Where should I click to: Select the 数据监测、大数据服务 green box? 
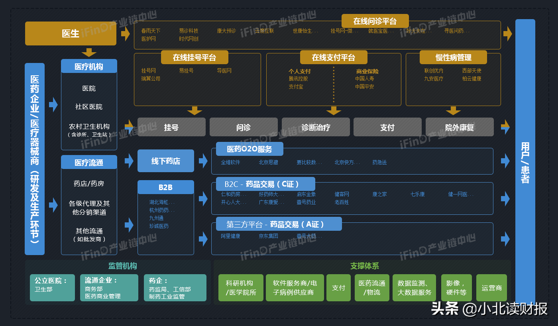pos(415,288)
